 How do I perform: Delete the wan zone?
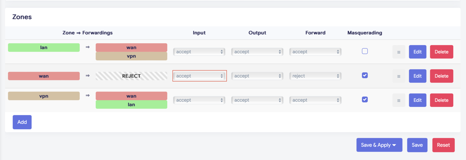[x=441, y=76]
